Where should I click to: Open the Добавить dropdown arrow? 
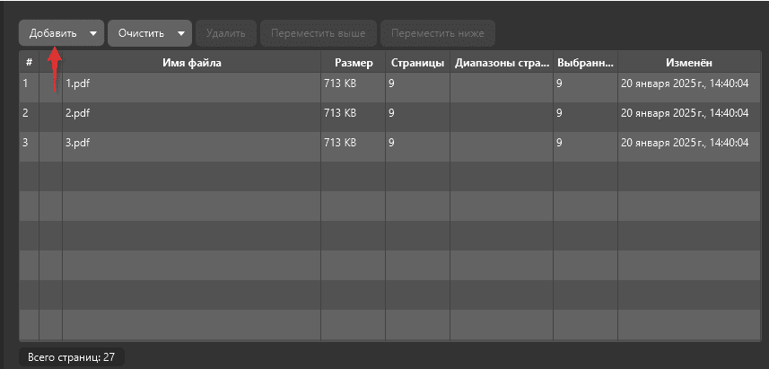93,34
